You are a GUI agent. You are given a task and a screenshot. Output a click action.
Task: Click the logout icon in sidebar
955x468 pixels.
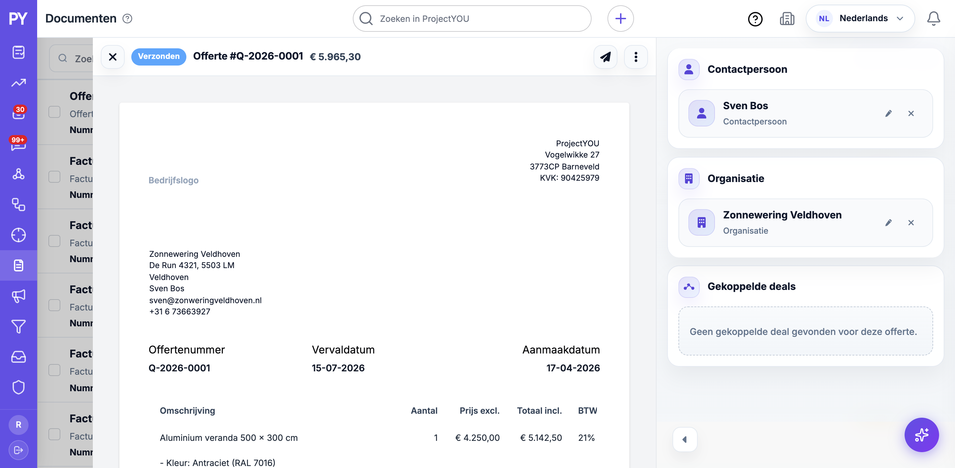tap(19, 450)
